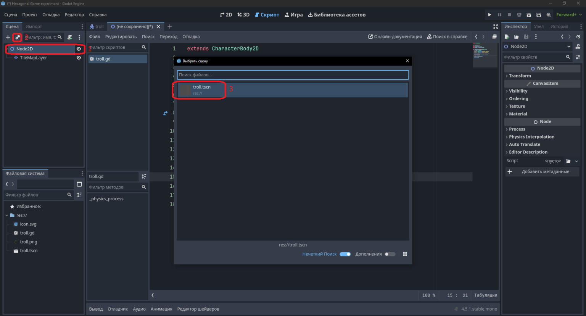Expand the Transform section in Inspector
The height and width of the screenshot is (316, 586).
coord(520,76)
